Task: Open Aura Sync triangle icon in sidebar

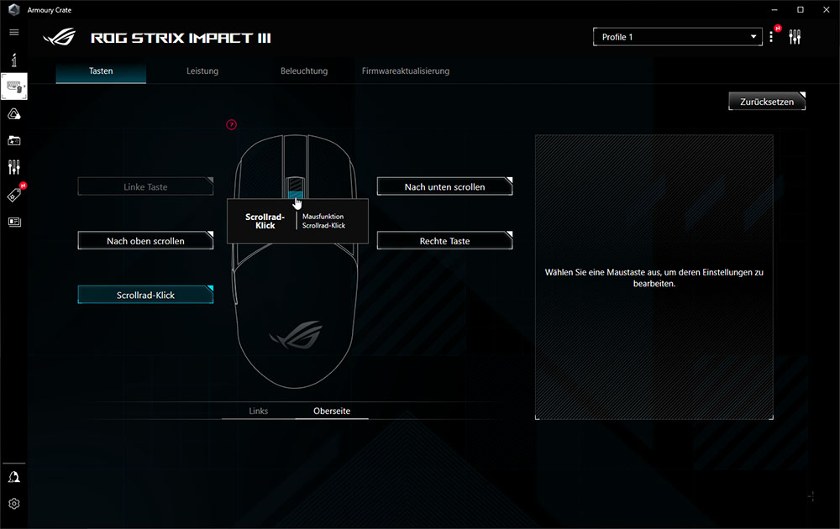Action: coord(14,113)
